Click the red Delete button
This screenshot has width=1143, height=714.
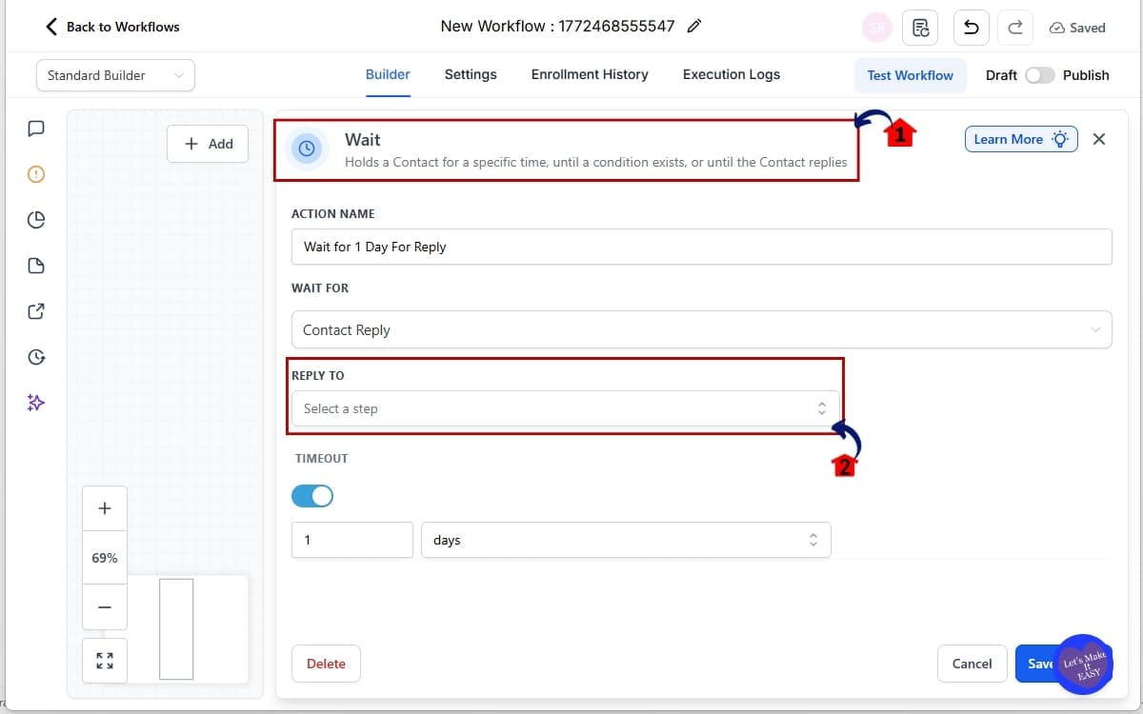coord(326,664)
